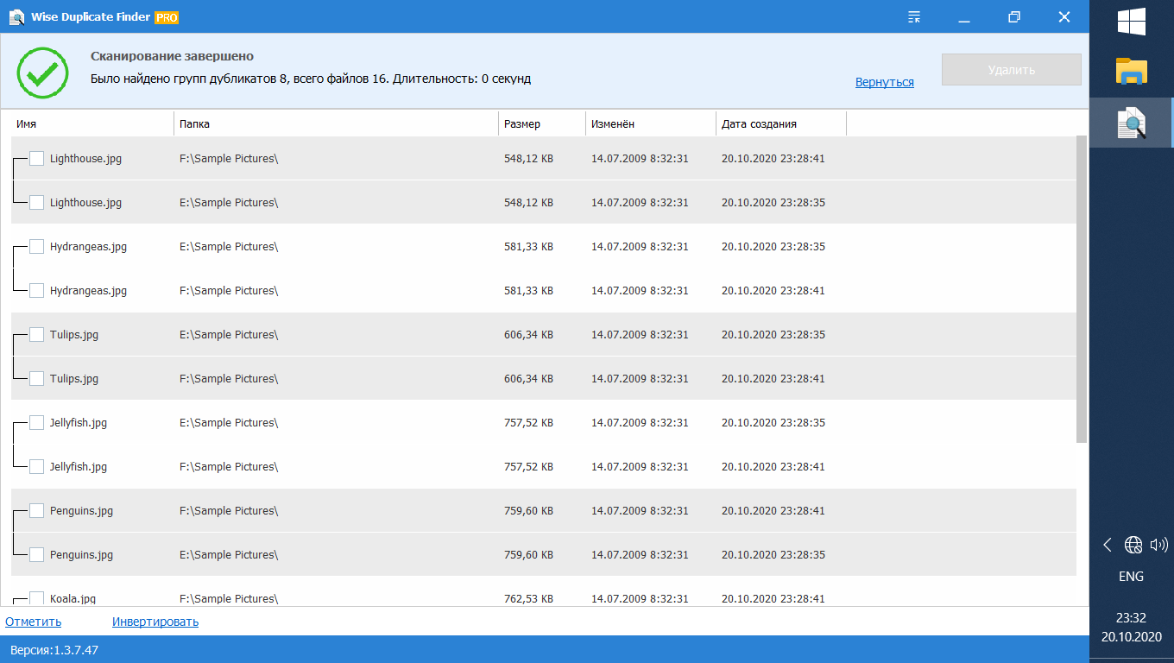Open the network globe tray icon

[x=1133, y=545]
